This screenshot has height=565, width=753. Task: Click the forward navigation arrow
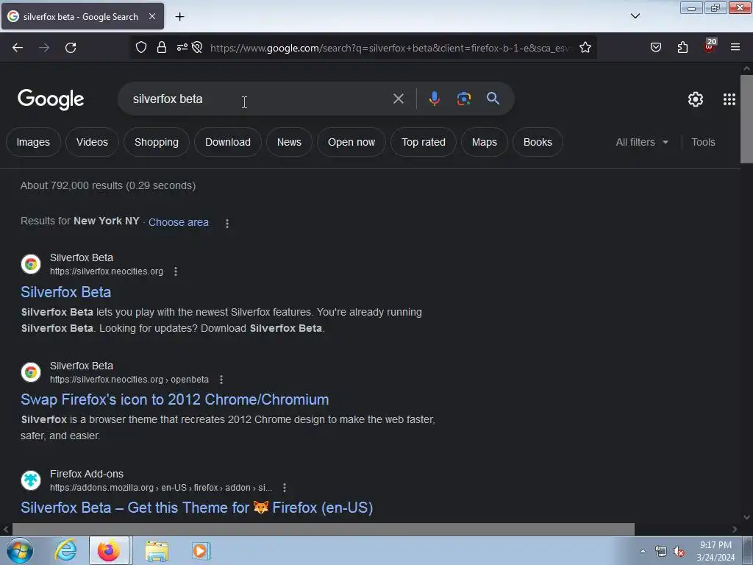coord(44,48)
